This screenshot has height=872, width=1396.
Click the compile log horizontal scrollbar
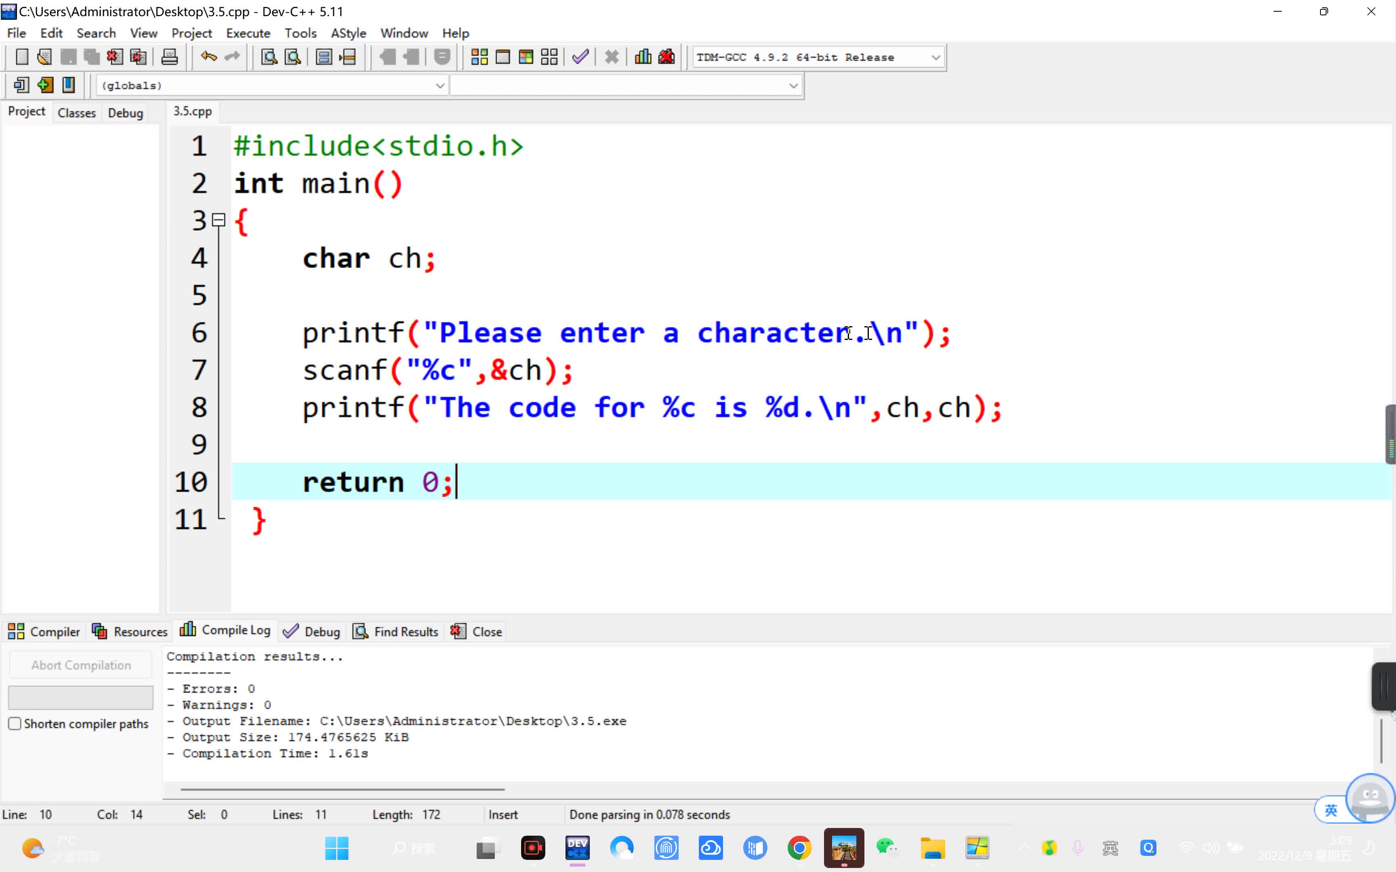pyautogui.click(x=342, y=789)
